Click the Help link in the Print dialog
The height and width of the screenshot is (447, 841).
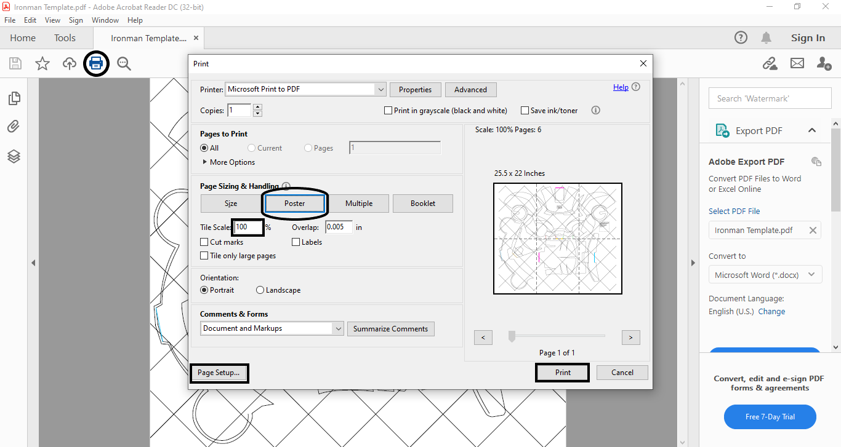621,87
